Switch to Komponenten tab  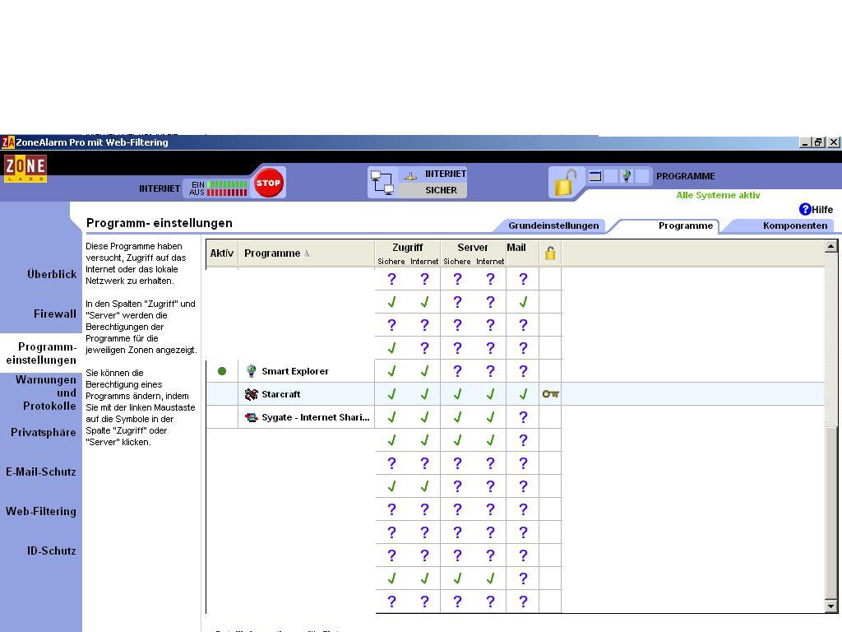795,225
